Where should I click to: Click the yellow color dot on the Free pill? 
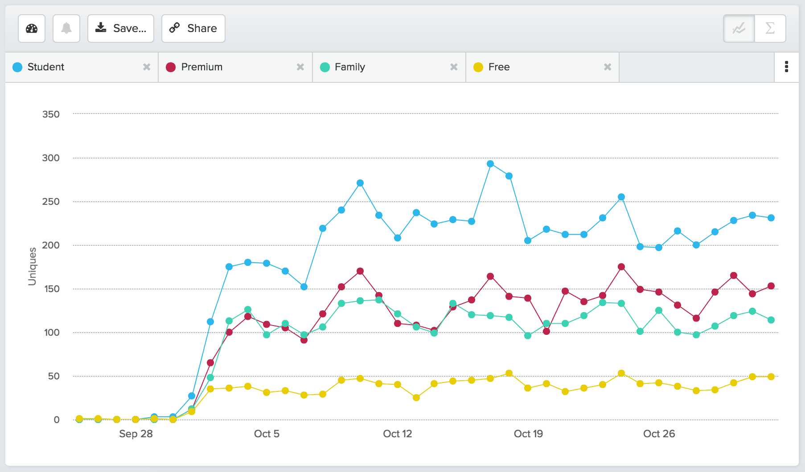pyautogui.click(x=478, y=67)
